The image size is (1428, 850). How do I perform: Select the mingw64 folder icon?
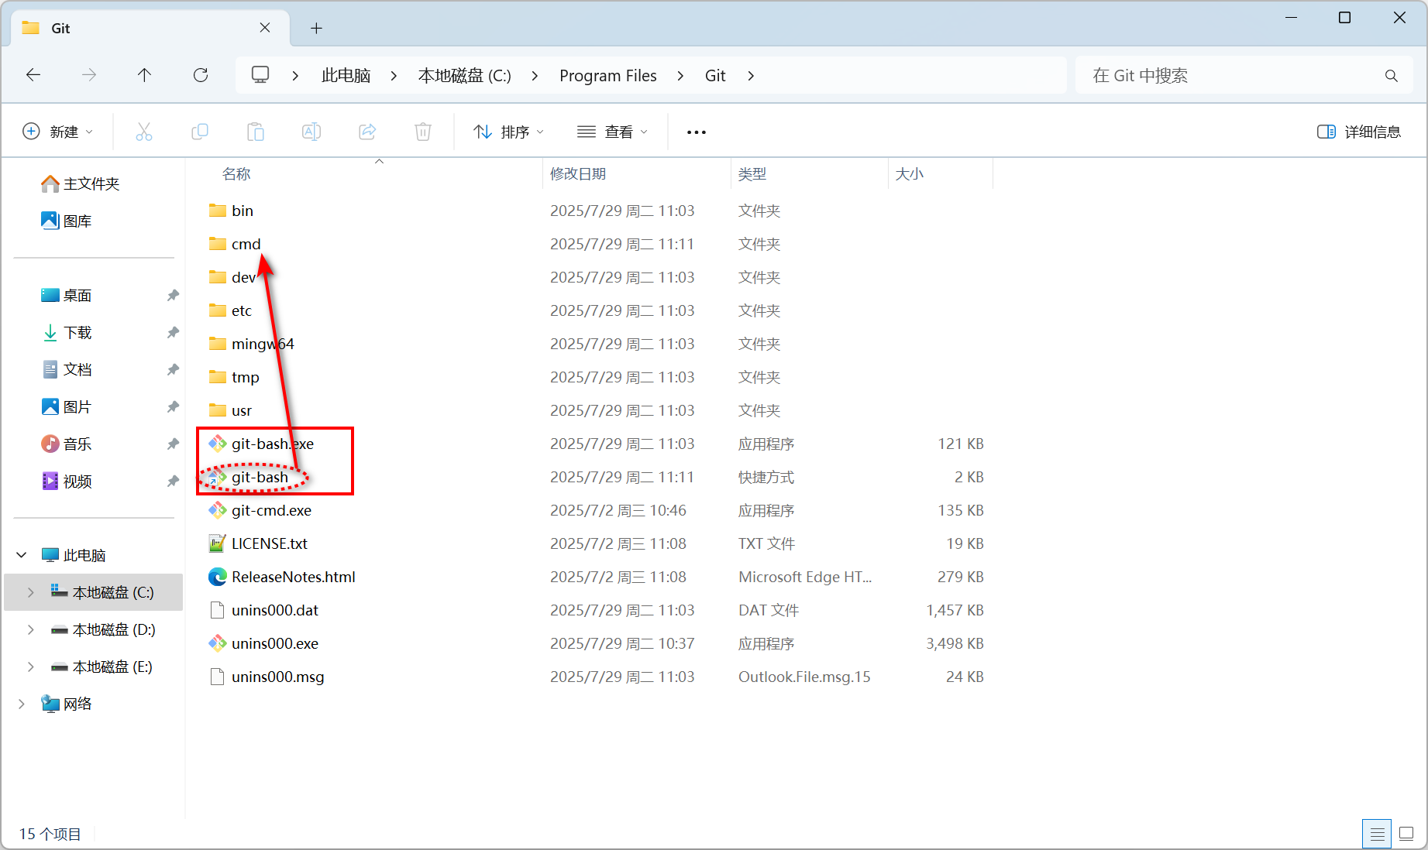point(218,344)
